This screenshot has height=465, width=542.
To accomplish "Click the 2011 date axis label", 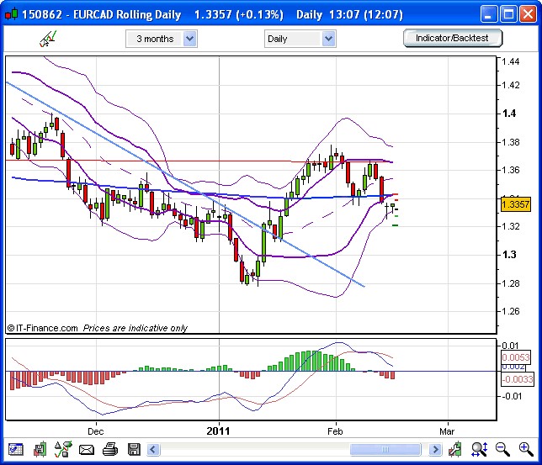I will (x=218, y=431).
